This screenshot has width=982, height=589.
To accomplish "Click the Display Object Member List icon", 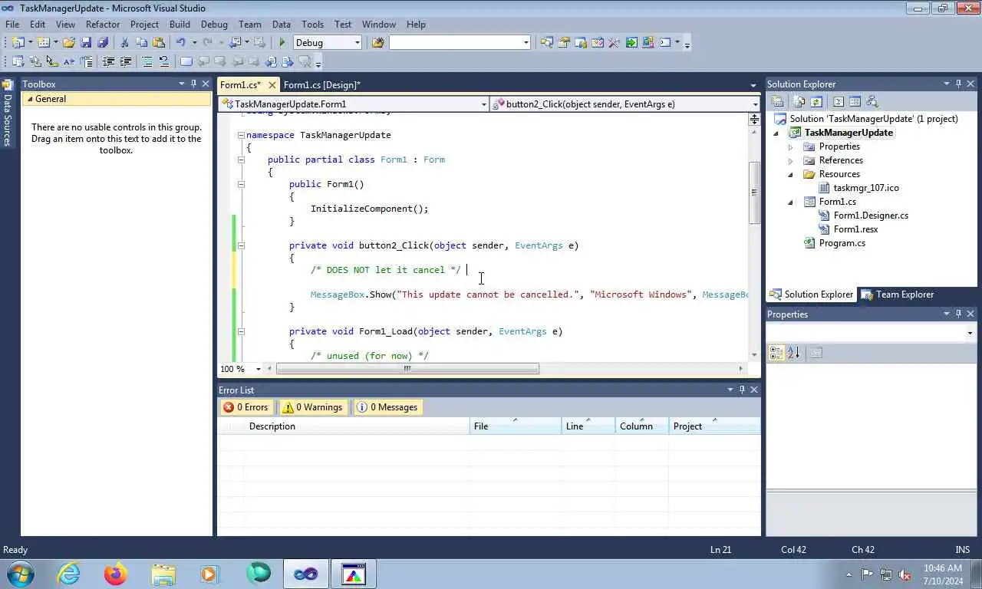I will [x=18, y=61].
